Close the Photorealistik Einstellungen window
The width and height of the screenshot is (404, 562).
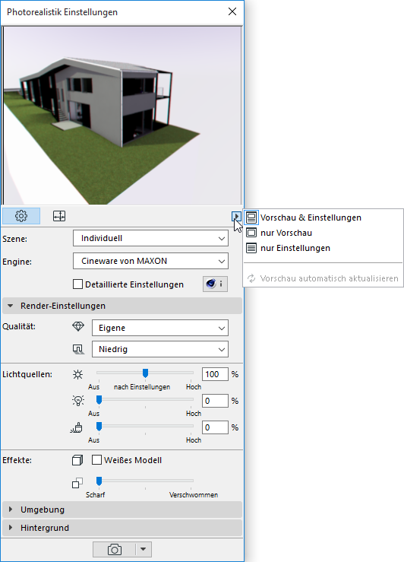click(x=232, y=11)
